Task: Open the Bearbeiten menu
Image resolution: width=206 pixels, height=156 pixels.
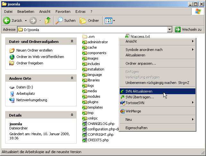Action: (26, 12)
